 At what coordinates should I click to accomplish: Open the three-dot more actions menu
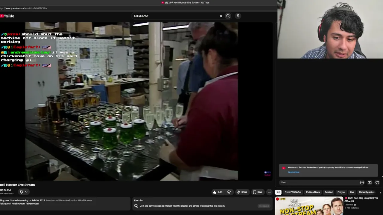point(269,192)
